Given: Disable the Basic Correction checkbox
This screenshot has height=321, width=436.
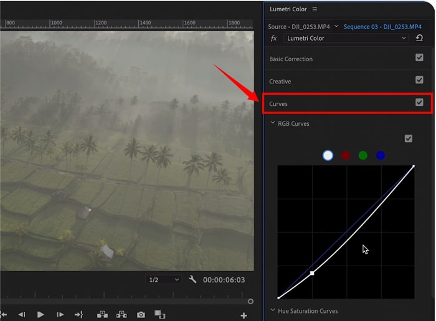Looking at the screenshot, I should click(419, 58).
